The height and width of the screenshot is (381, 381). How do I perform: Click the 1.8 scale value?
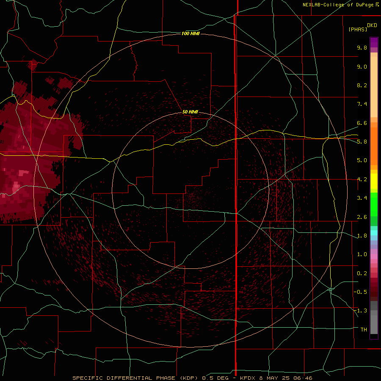coord(362,236)
